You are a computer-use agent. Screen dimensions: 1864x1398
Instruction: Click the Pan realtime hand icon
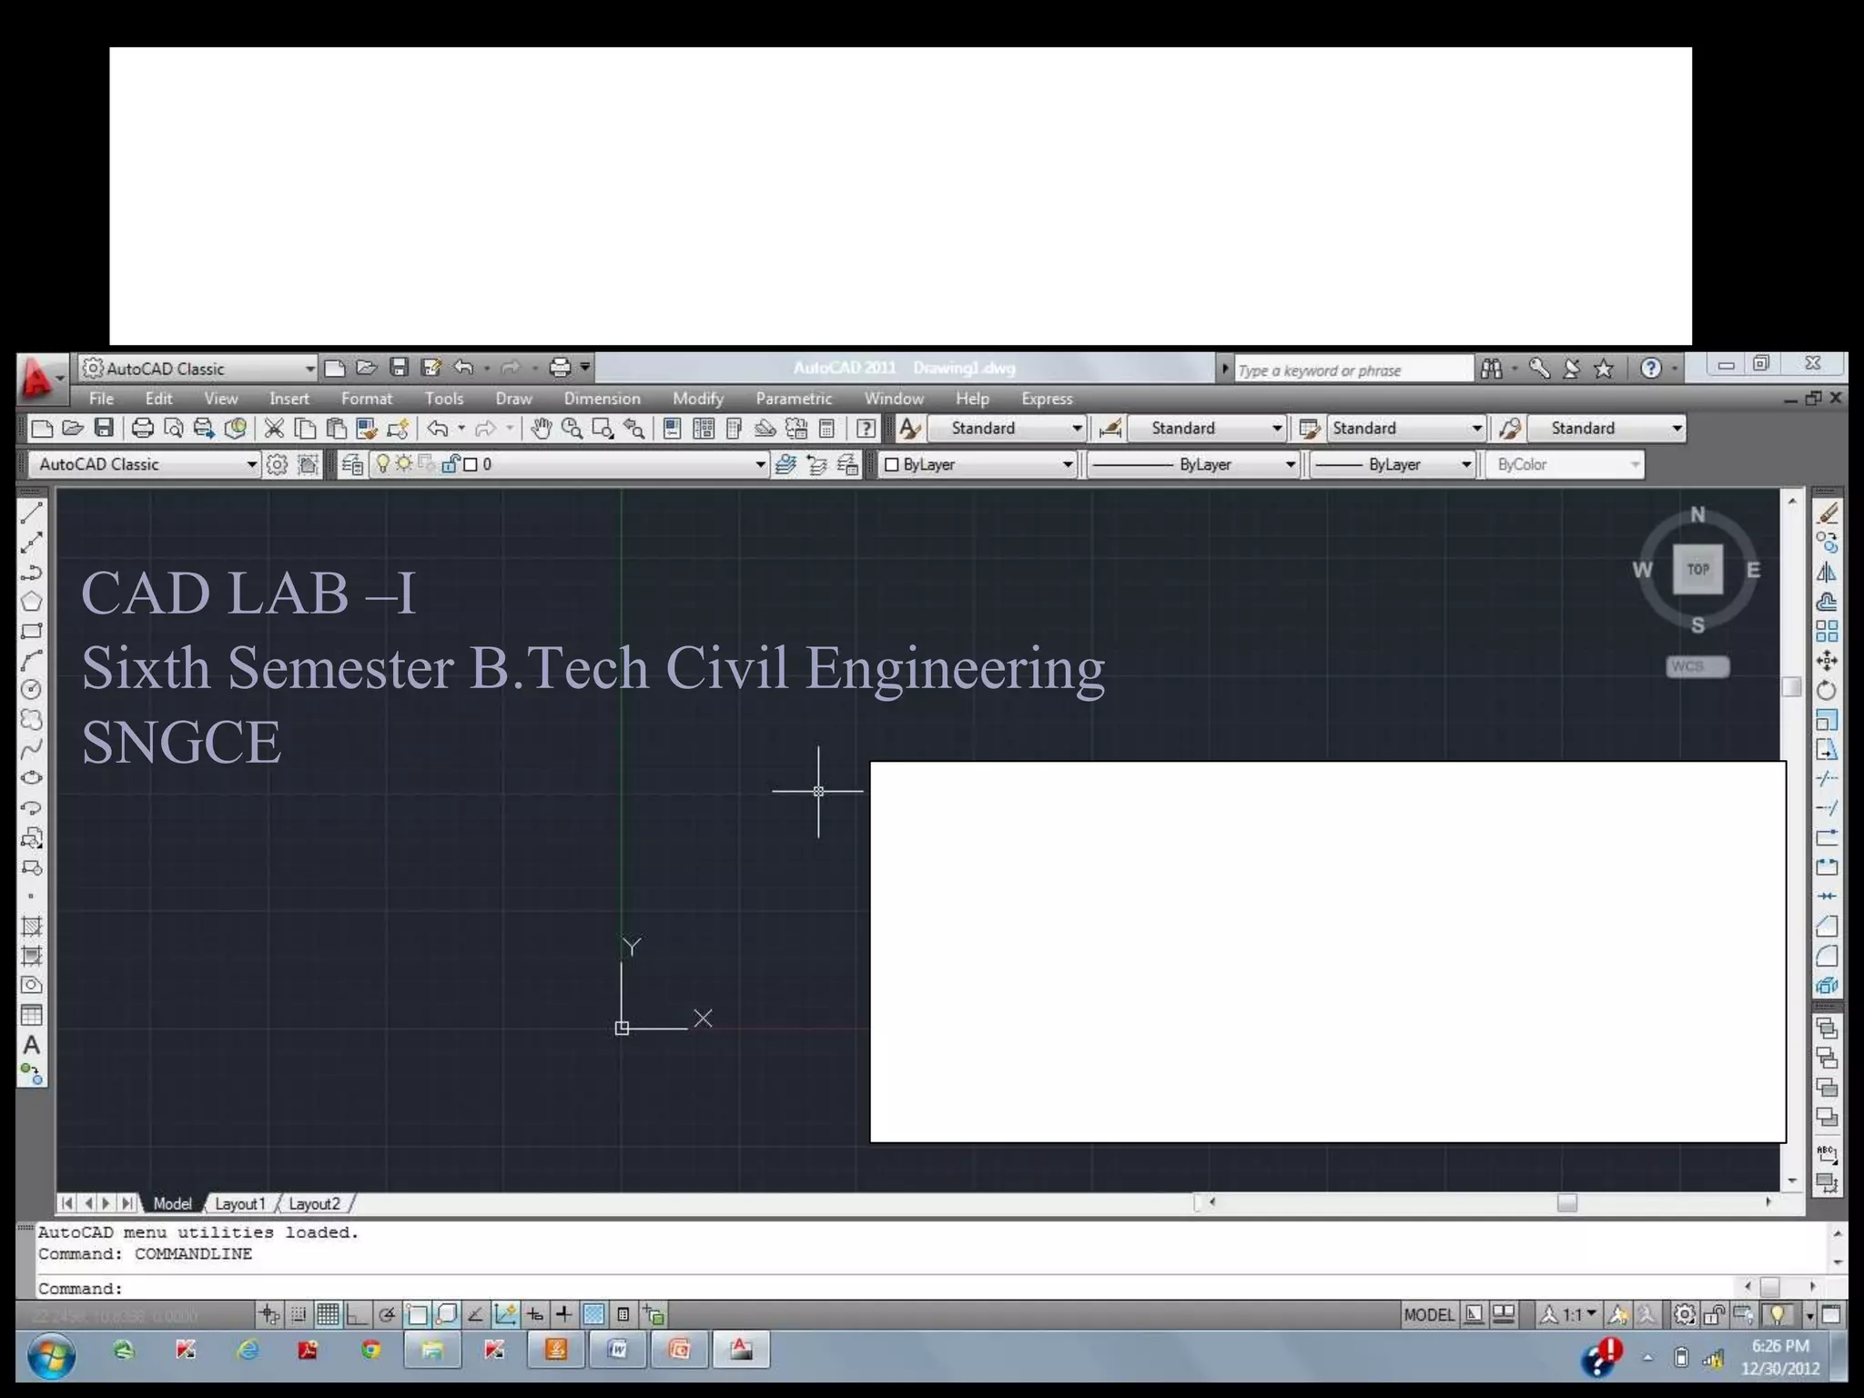coord(542,429)
